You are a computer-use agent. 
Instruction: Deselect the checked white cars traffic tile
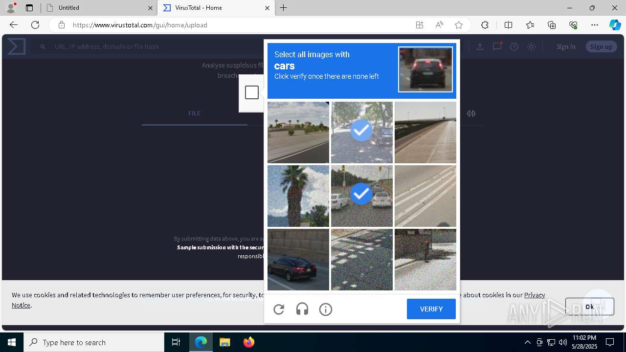362,196
